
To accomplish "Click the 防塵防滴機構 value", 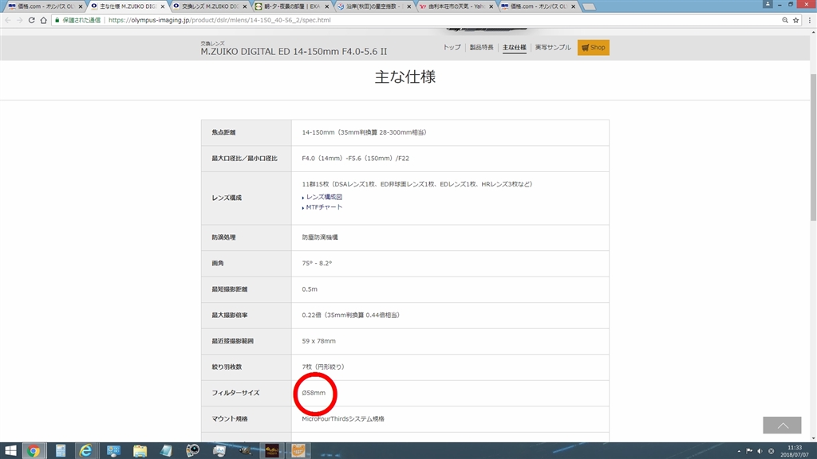I will 320,237.
